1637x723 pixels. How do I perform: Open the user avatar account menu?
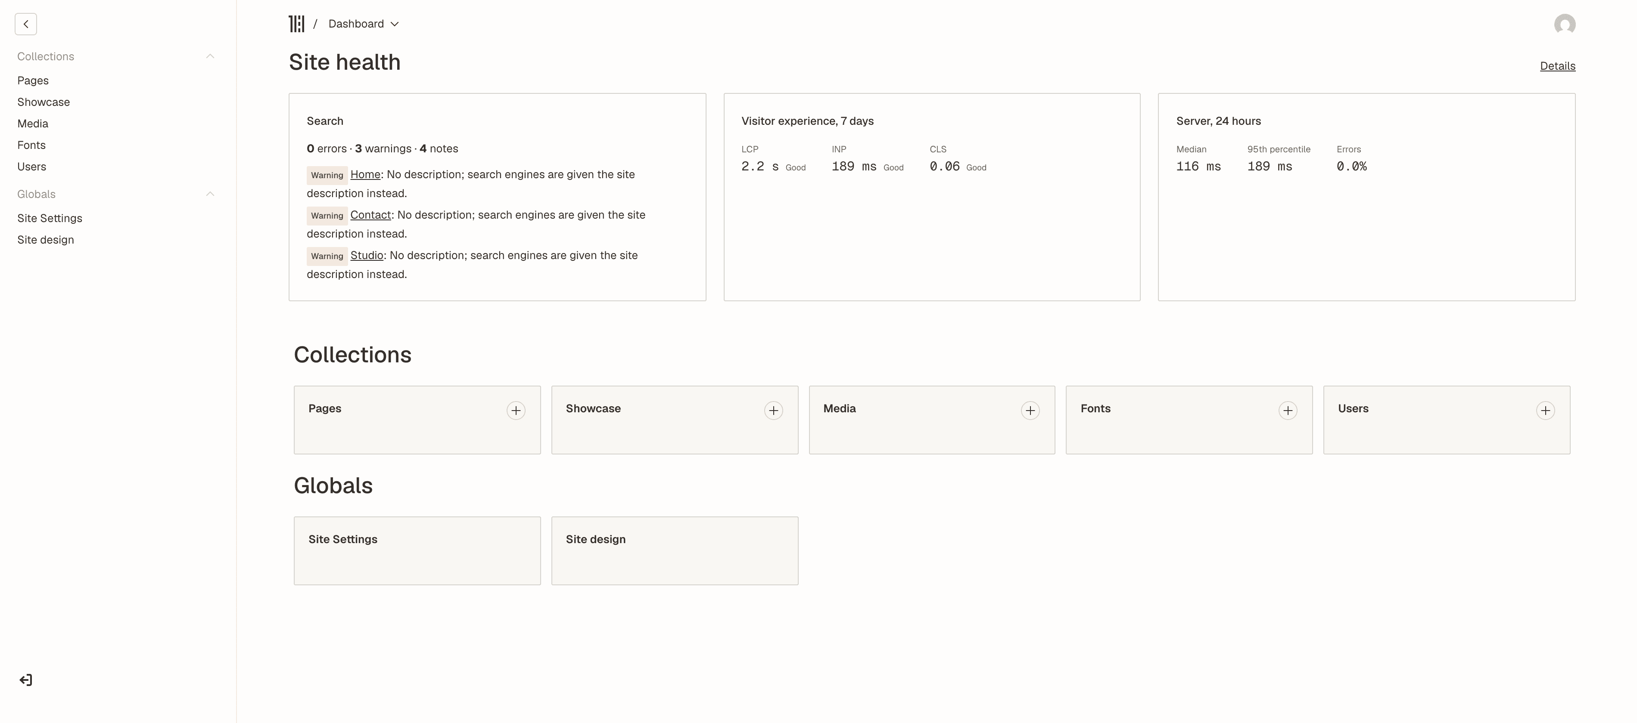click(x=1565, y=24)
